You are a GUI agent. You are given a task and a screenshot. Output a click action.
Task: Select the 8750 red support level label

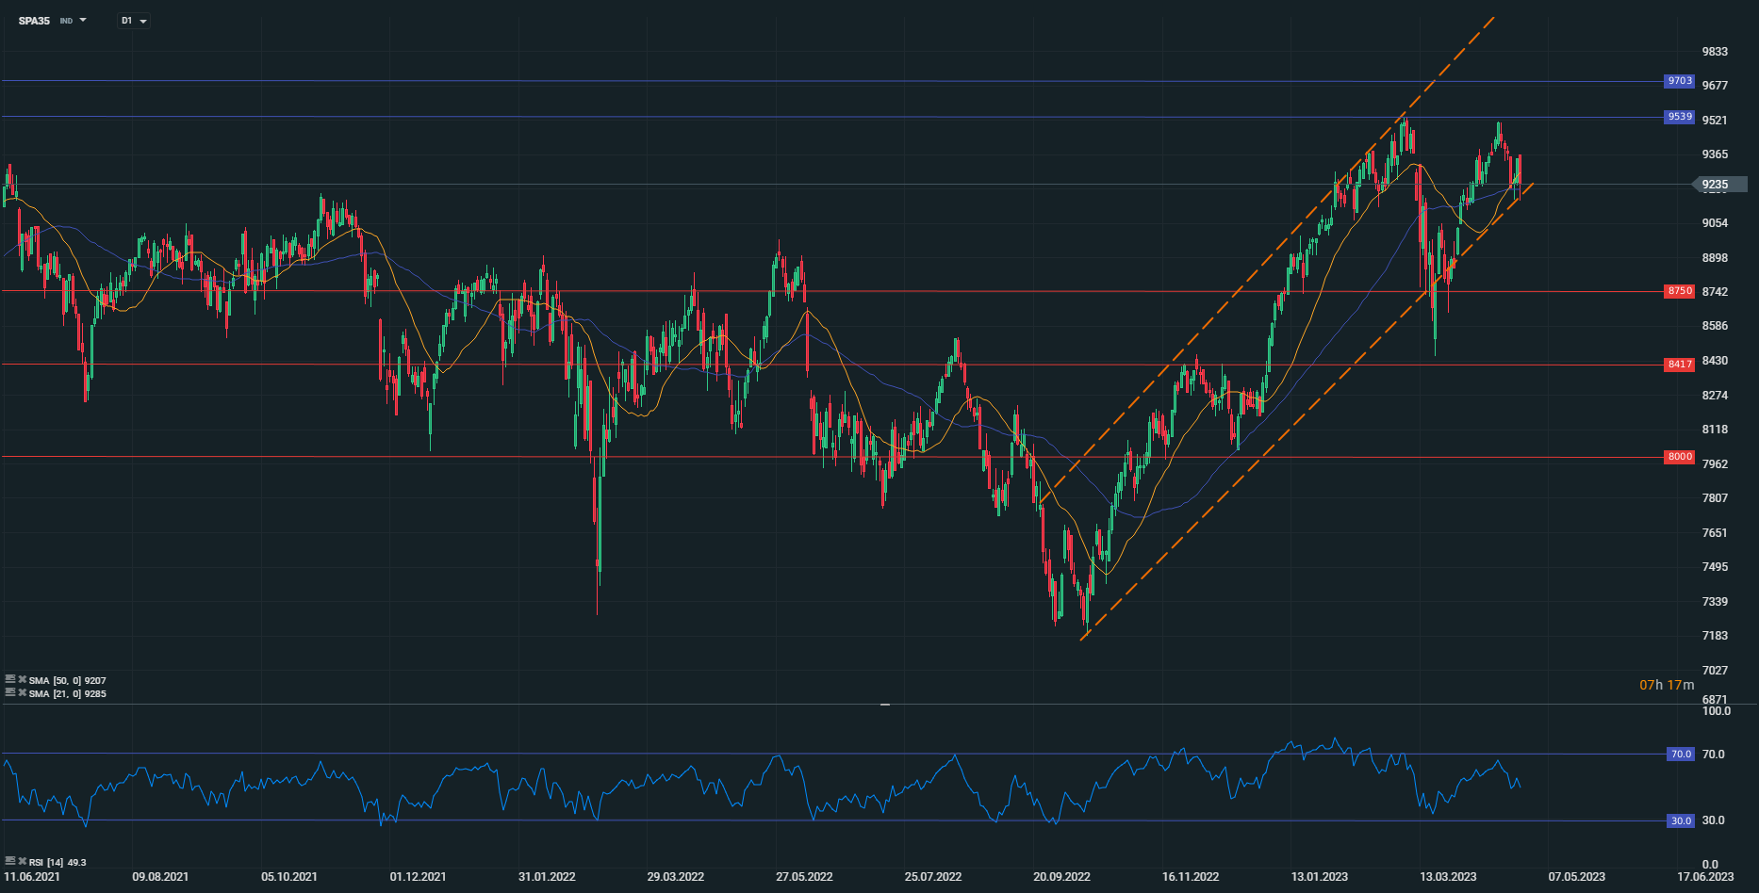tap(1680, 291)
